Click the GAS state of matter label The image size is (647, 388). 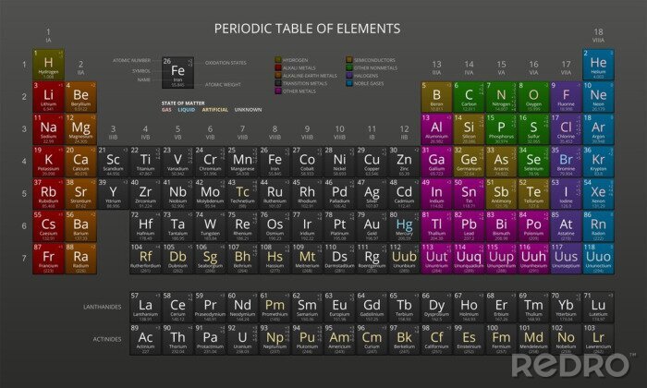pyautogui.click(x=166, y=110)
